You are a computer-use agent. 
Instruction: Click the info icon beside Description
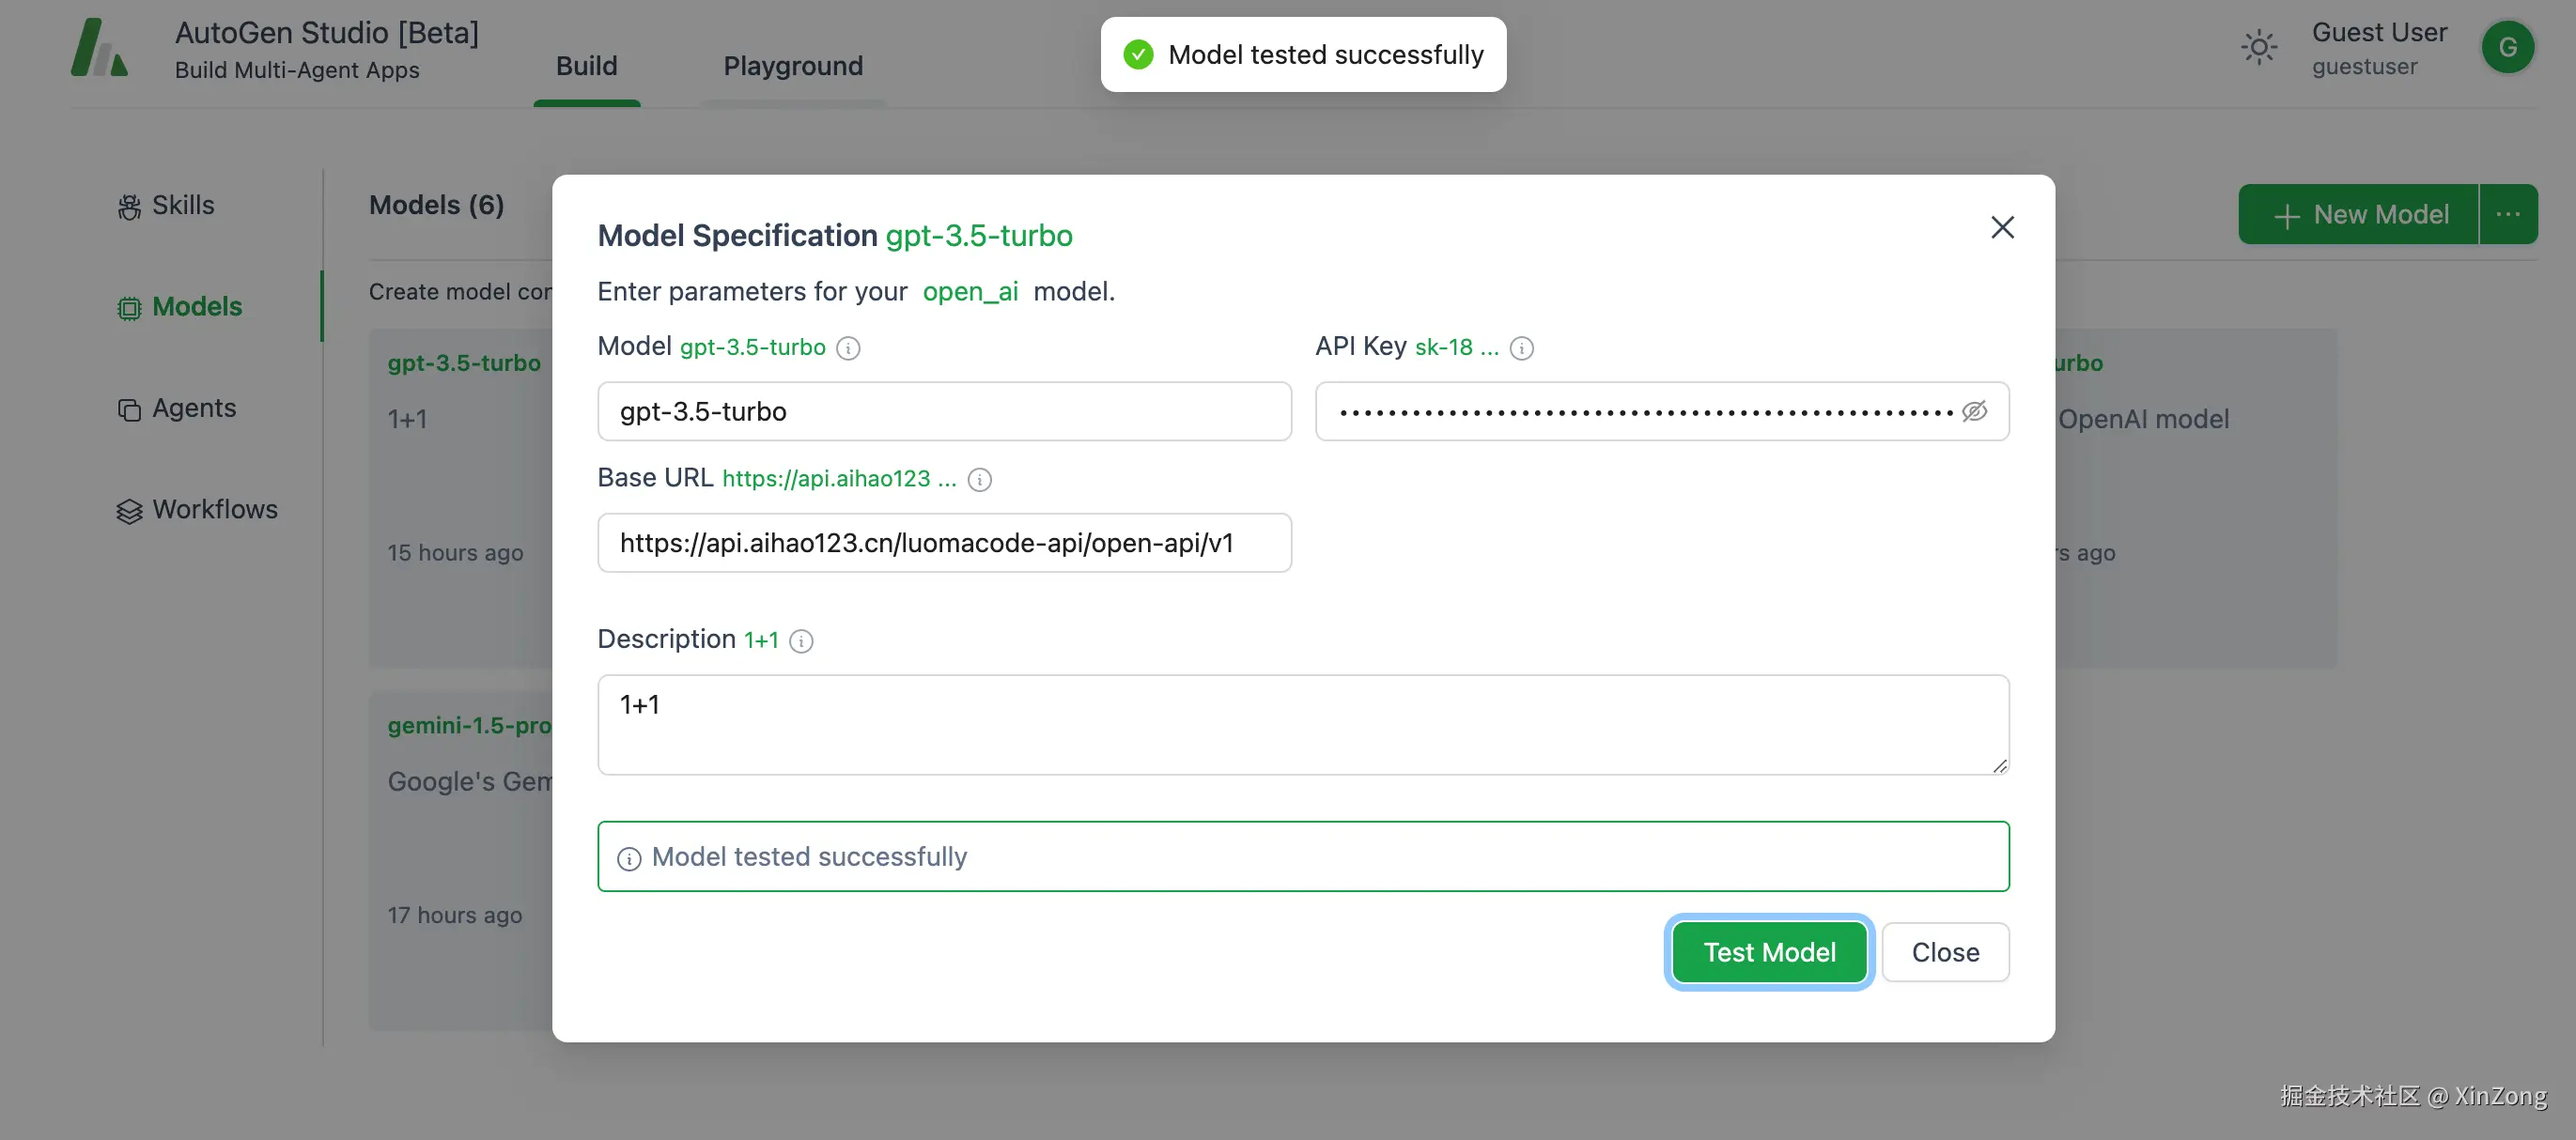pyautogui.click(x=801, y=640)
